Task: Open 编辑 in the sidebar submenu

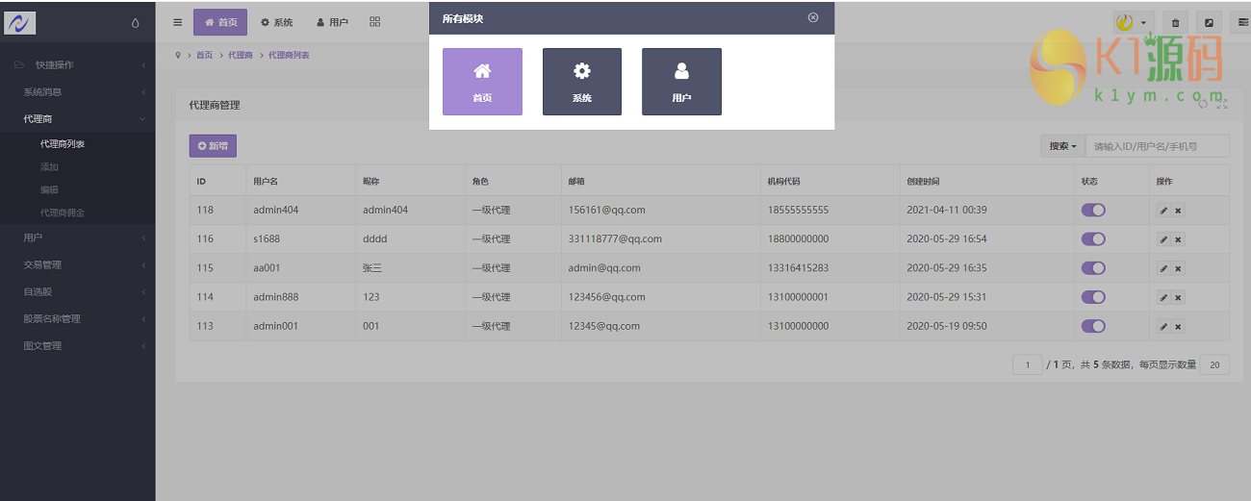Action: [49, 190]
